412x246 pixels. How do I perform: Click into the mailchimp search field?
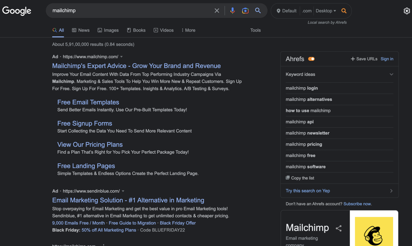click(x=129, y=11)
